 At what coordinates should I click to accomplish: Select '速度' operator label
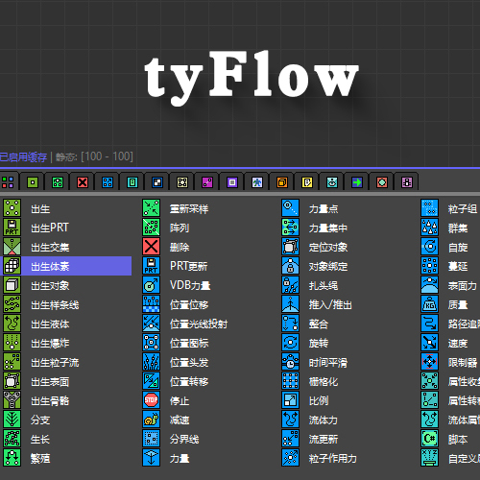pyautogui.click(x=458, y=343)
